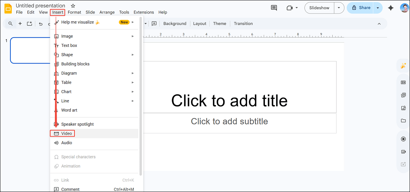Open the Slideshow options dropdown arrow
This screenshot has height=192, width=410.
click(339, 8)
